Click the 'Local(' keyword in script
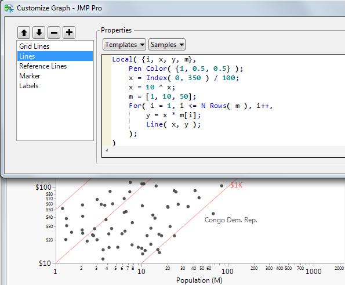Screen dimensions: 345x285 [x=124, y=59]
